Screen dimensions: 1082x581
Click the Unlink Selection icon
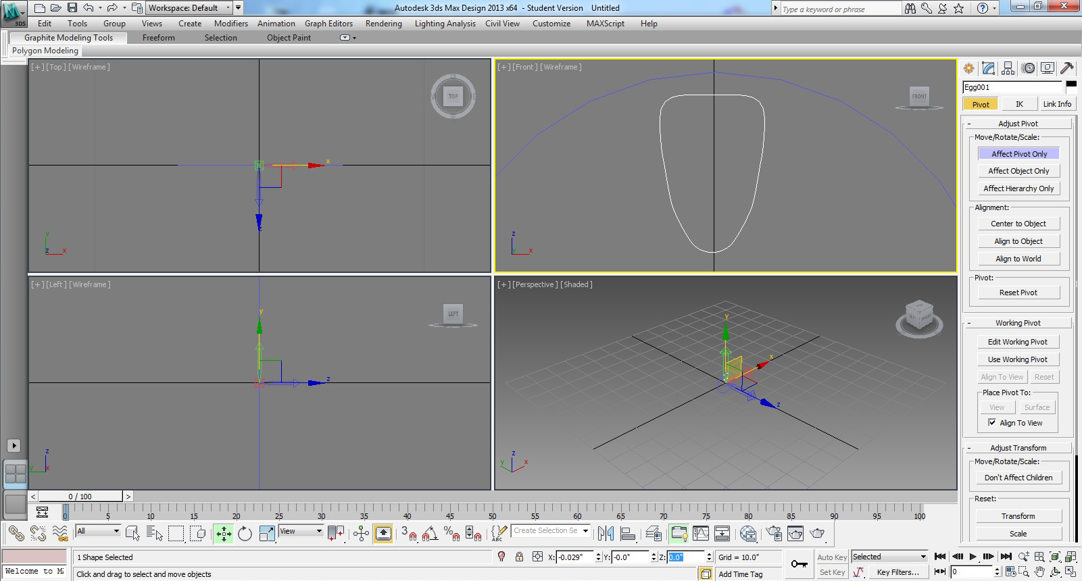tap(38, 534)
